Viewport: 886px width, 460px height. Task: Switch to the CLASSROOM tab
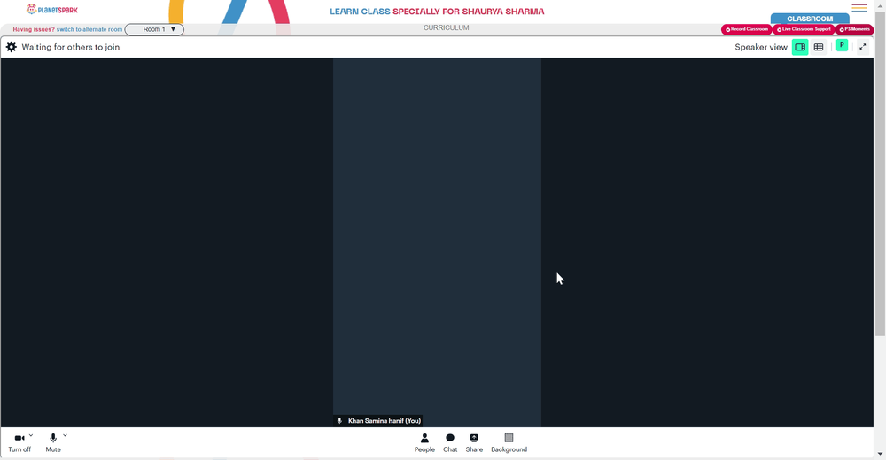[x=810, y=19]
